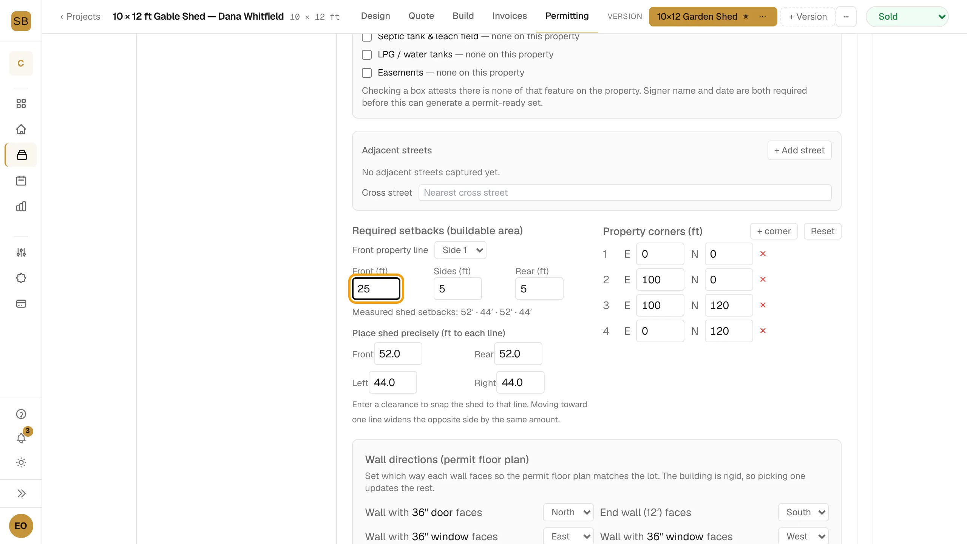Check the Easements checkbox
Image resolution: width=967 pixels, height=544 pixels.
[x=367, y=73]
